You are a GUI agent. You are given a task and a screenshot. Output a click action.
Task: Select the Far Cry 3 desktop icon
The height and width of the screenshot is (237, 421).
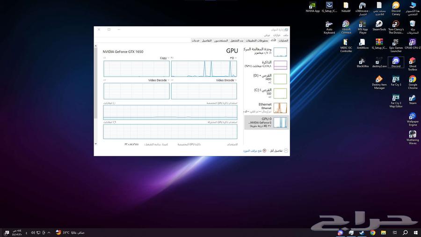396,81
